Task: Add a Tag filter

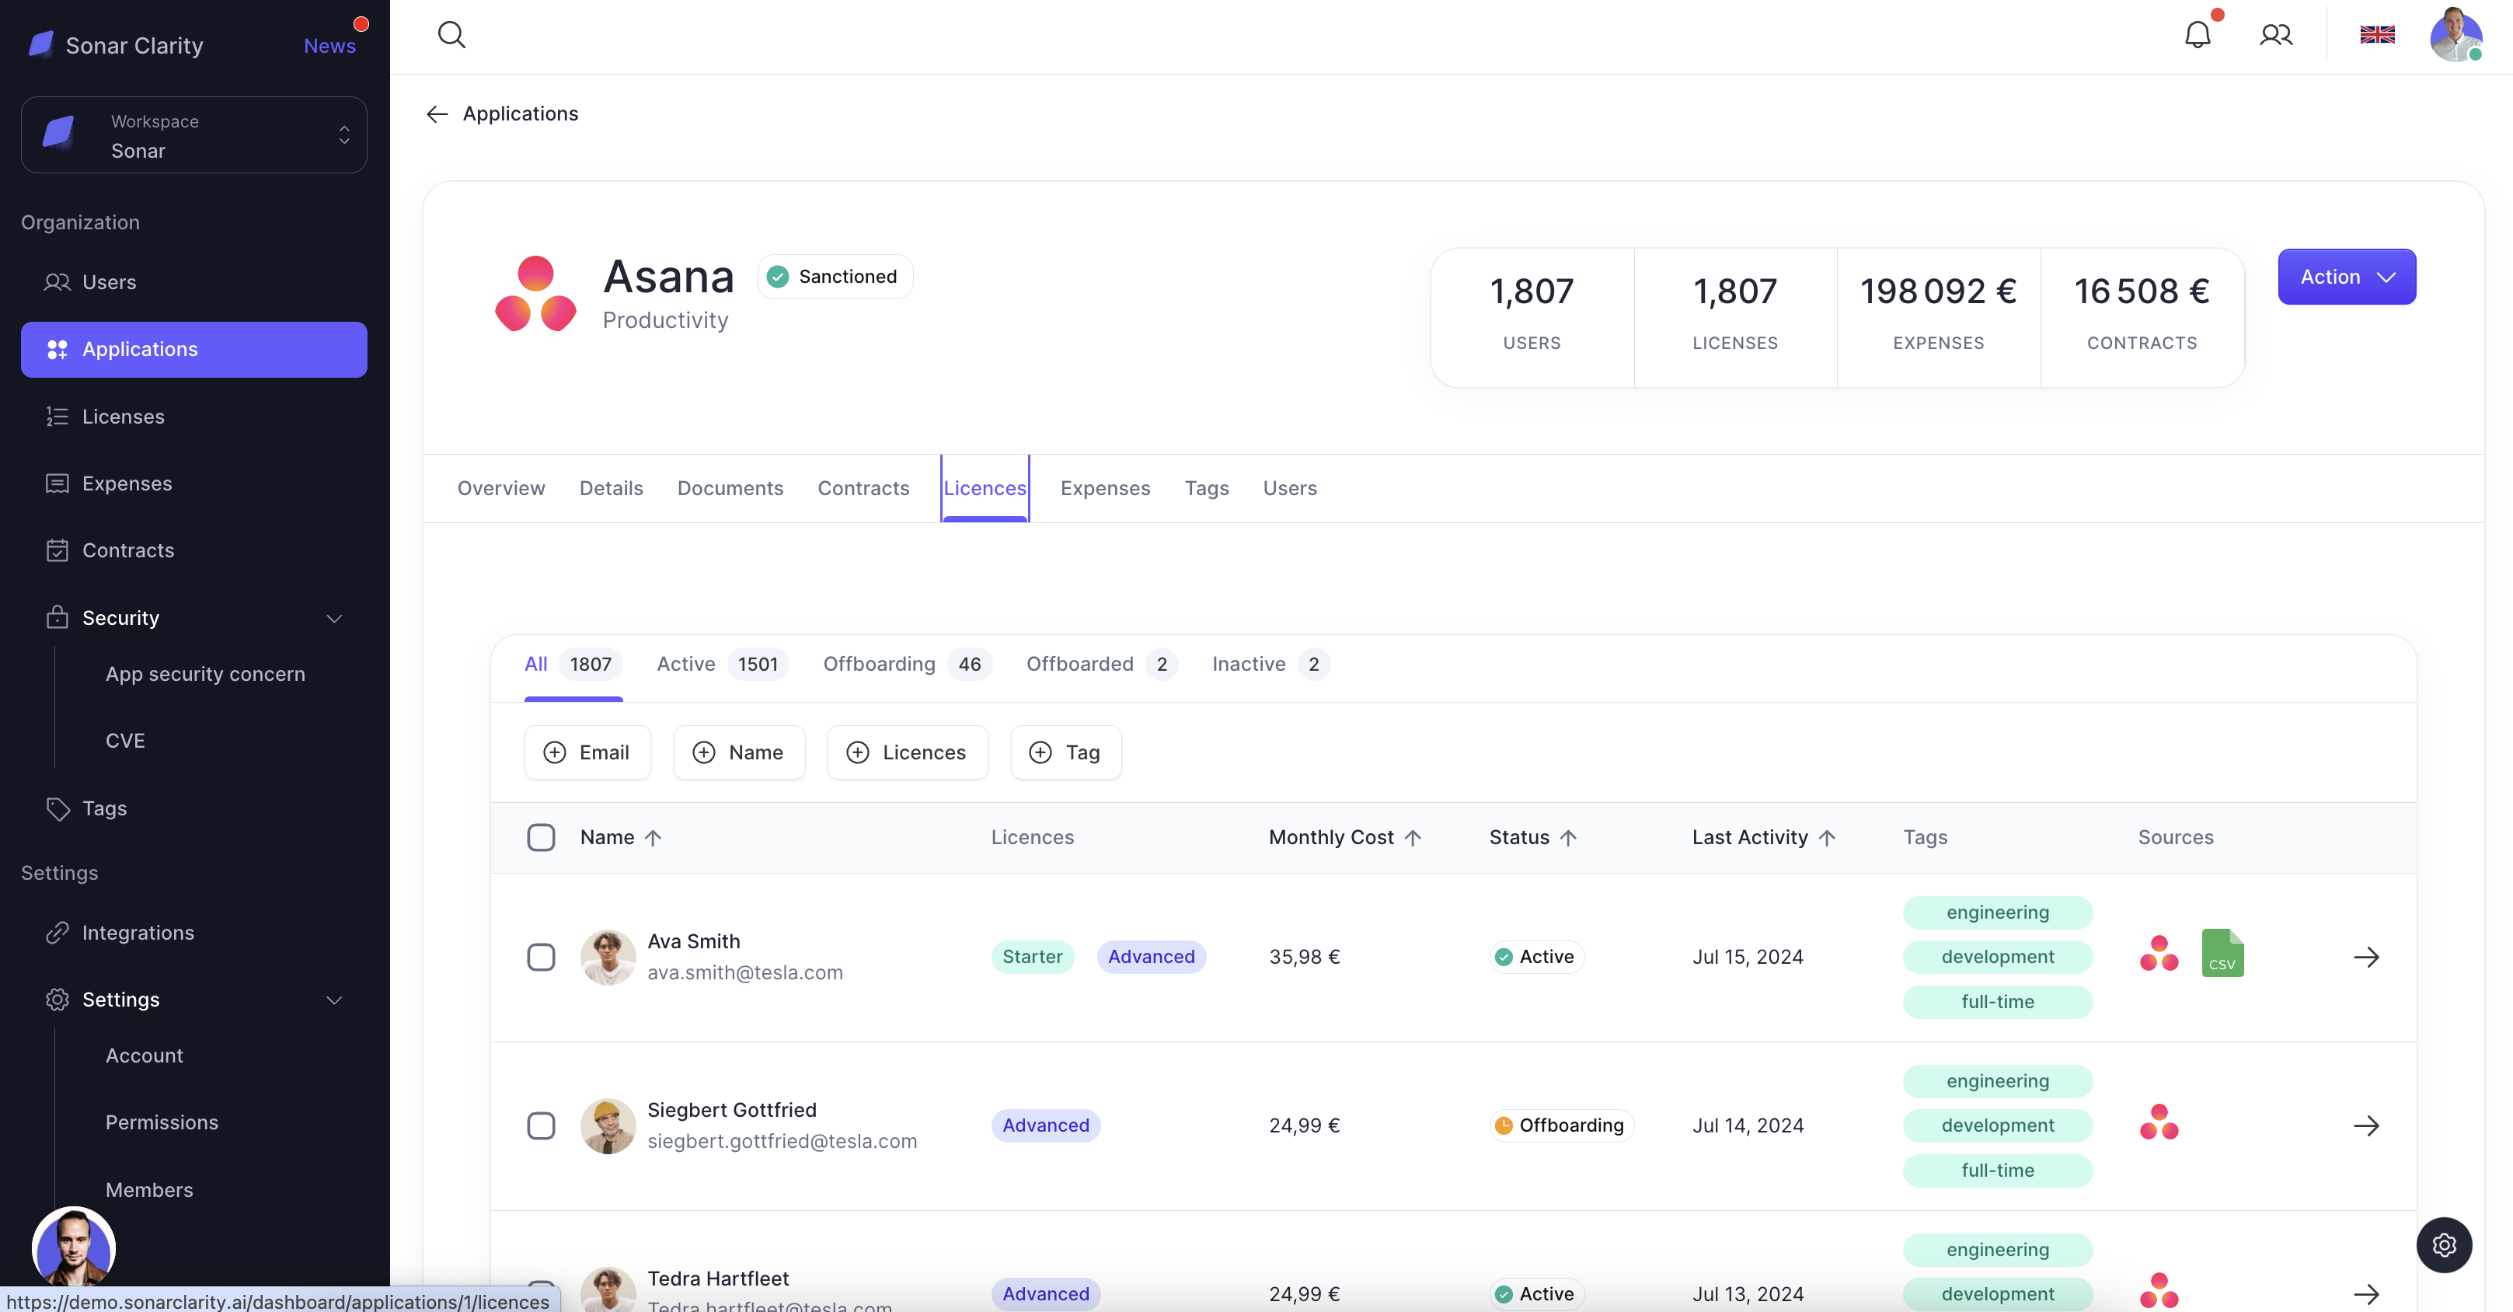Action: click(1066, 753)
